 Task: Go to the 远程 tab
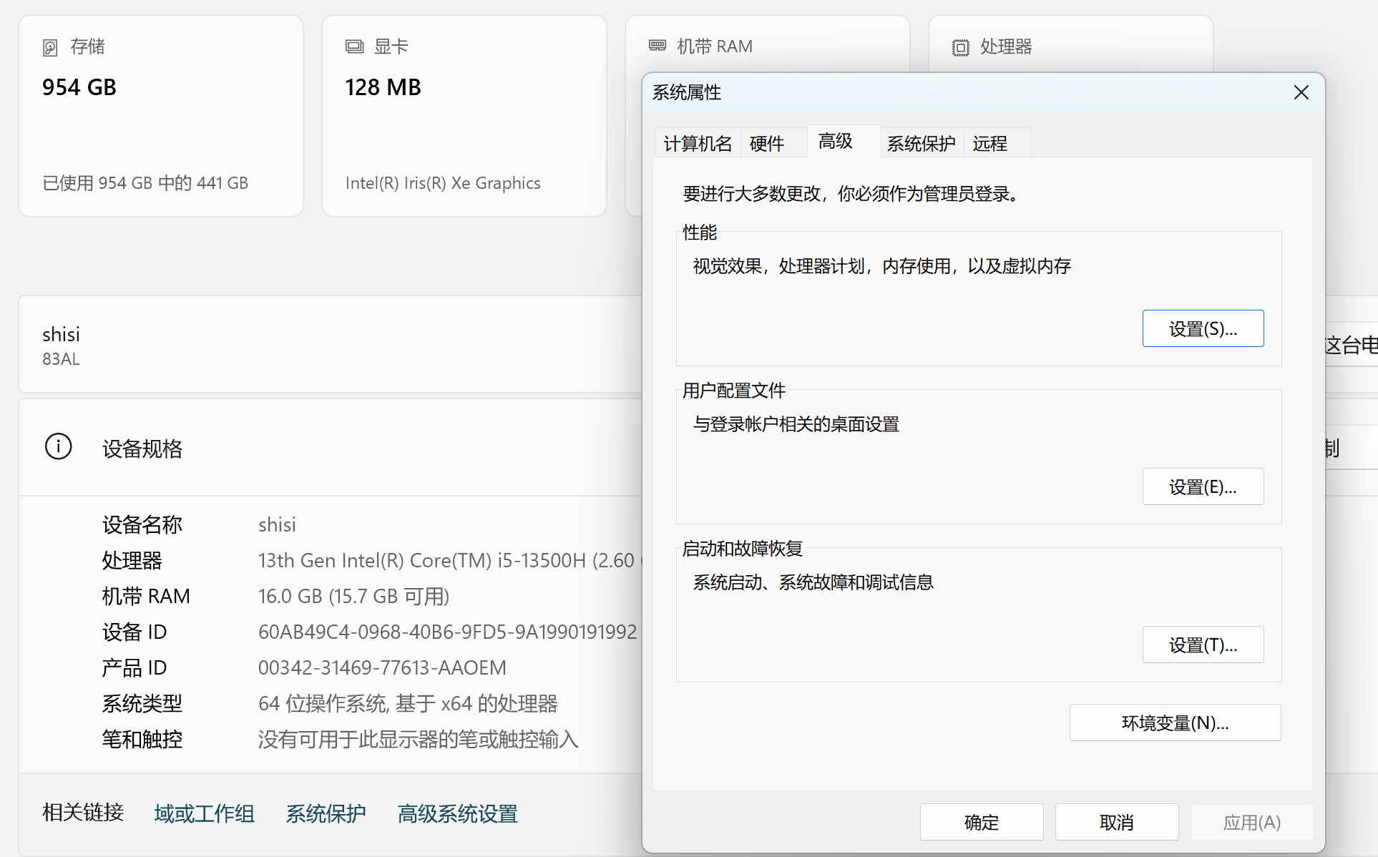(x=989, y=144)
